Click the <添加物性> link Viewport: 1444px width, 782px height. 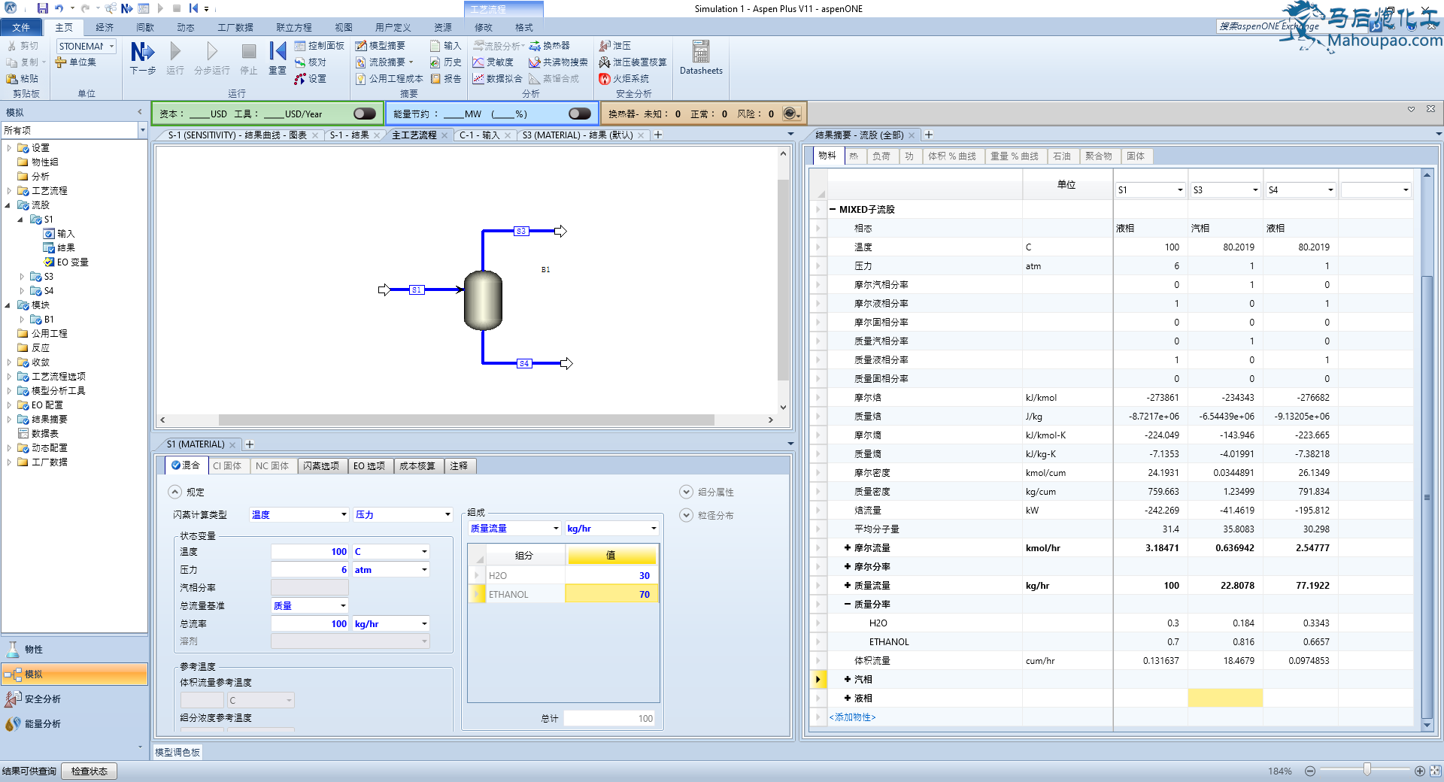(x=852, y=717)
